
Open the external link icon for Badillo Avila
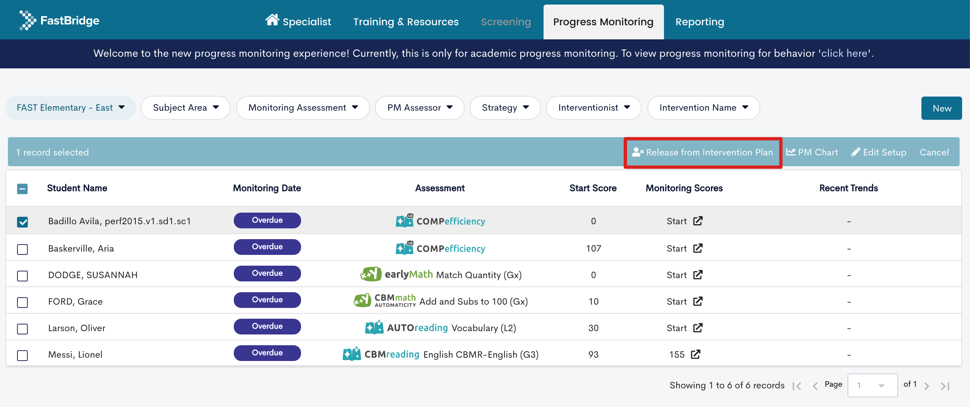tap(698, 220)
